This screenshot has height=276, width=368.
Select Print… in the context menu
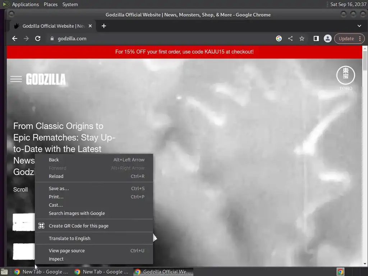94,197
